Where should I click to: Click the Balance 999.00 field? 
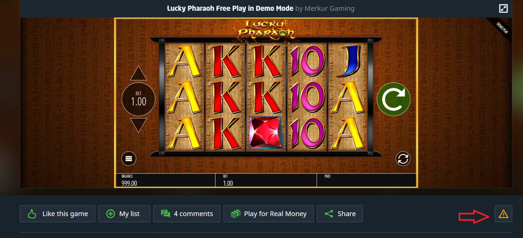(x=165, y=180)
